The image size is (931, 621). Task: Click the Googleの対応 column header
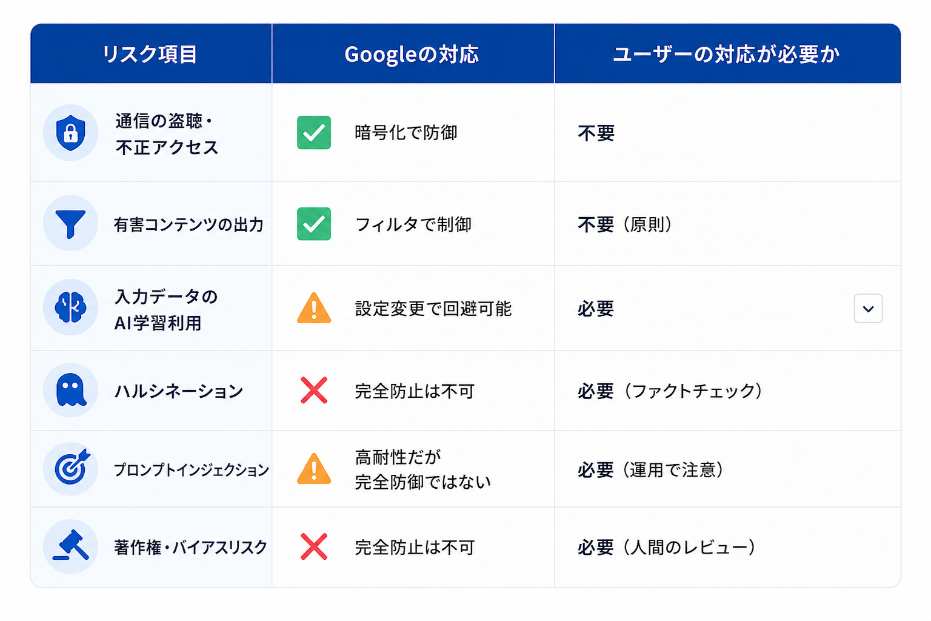pyautogui.click(x=412, y=55)
